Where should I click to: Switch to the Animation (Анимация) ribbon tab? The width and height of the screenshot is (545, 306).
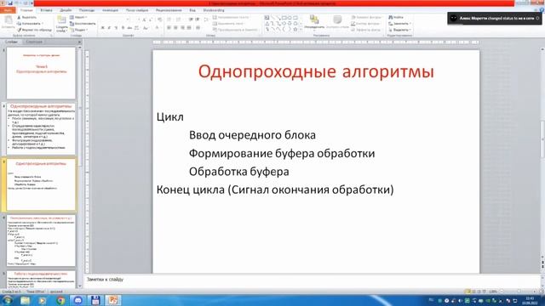(110, 10)
